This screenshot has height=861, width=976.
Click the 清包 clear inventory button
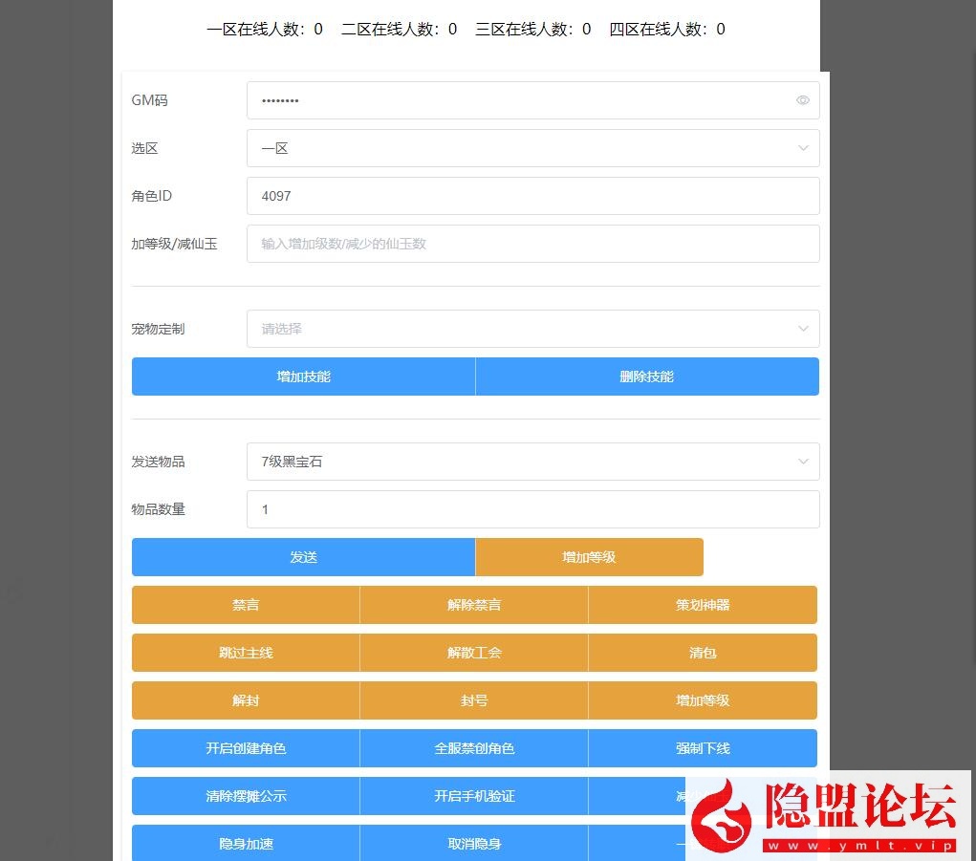702,653
